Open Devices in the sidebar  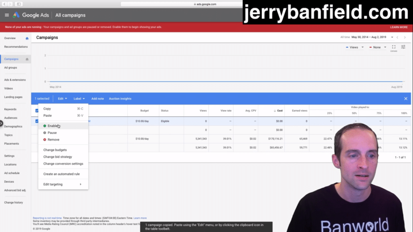(9, 182)
